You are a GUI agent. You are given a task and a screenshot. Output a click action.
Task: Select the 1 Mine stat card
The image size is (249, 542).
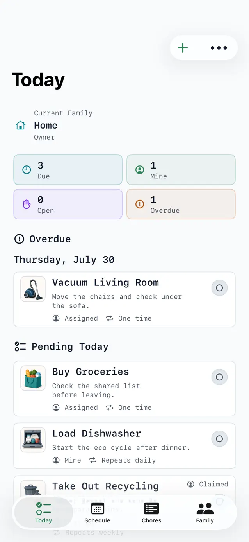click(x=181, y=170)
